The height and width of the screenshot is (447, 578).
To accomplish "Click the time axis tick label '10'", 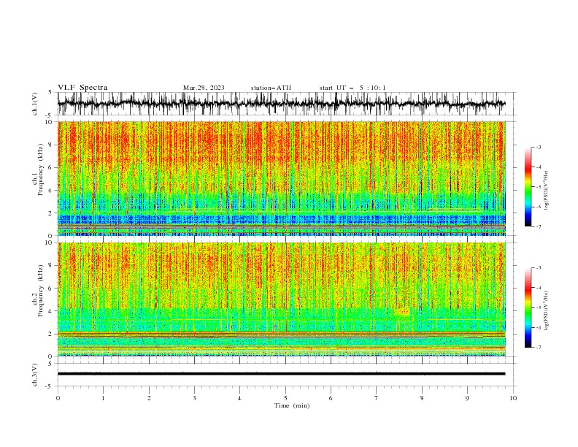I will point(513,398).
